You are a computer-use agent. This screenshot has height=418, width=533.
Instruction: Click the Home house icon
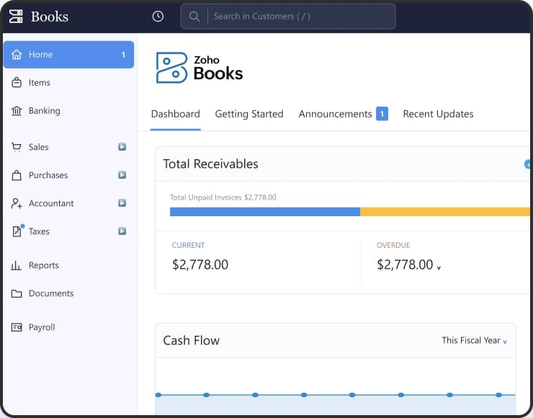click(x=17, y=55)
